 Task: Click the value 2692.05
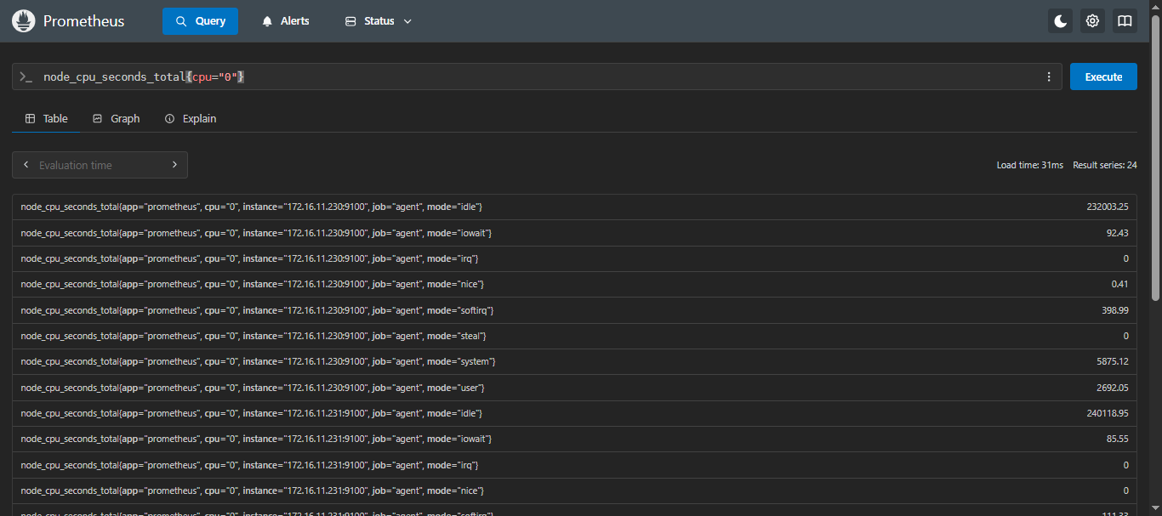(1113, 388)
